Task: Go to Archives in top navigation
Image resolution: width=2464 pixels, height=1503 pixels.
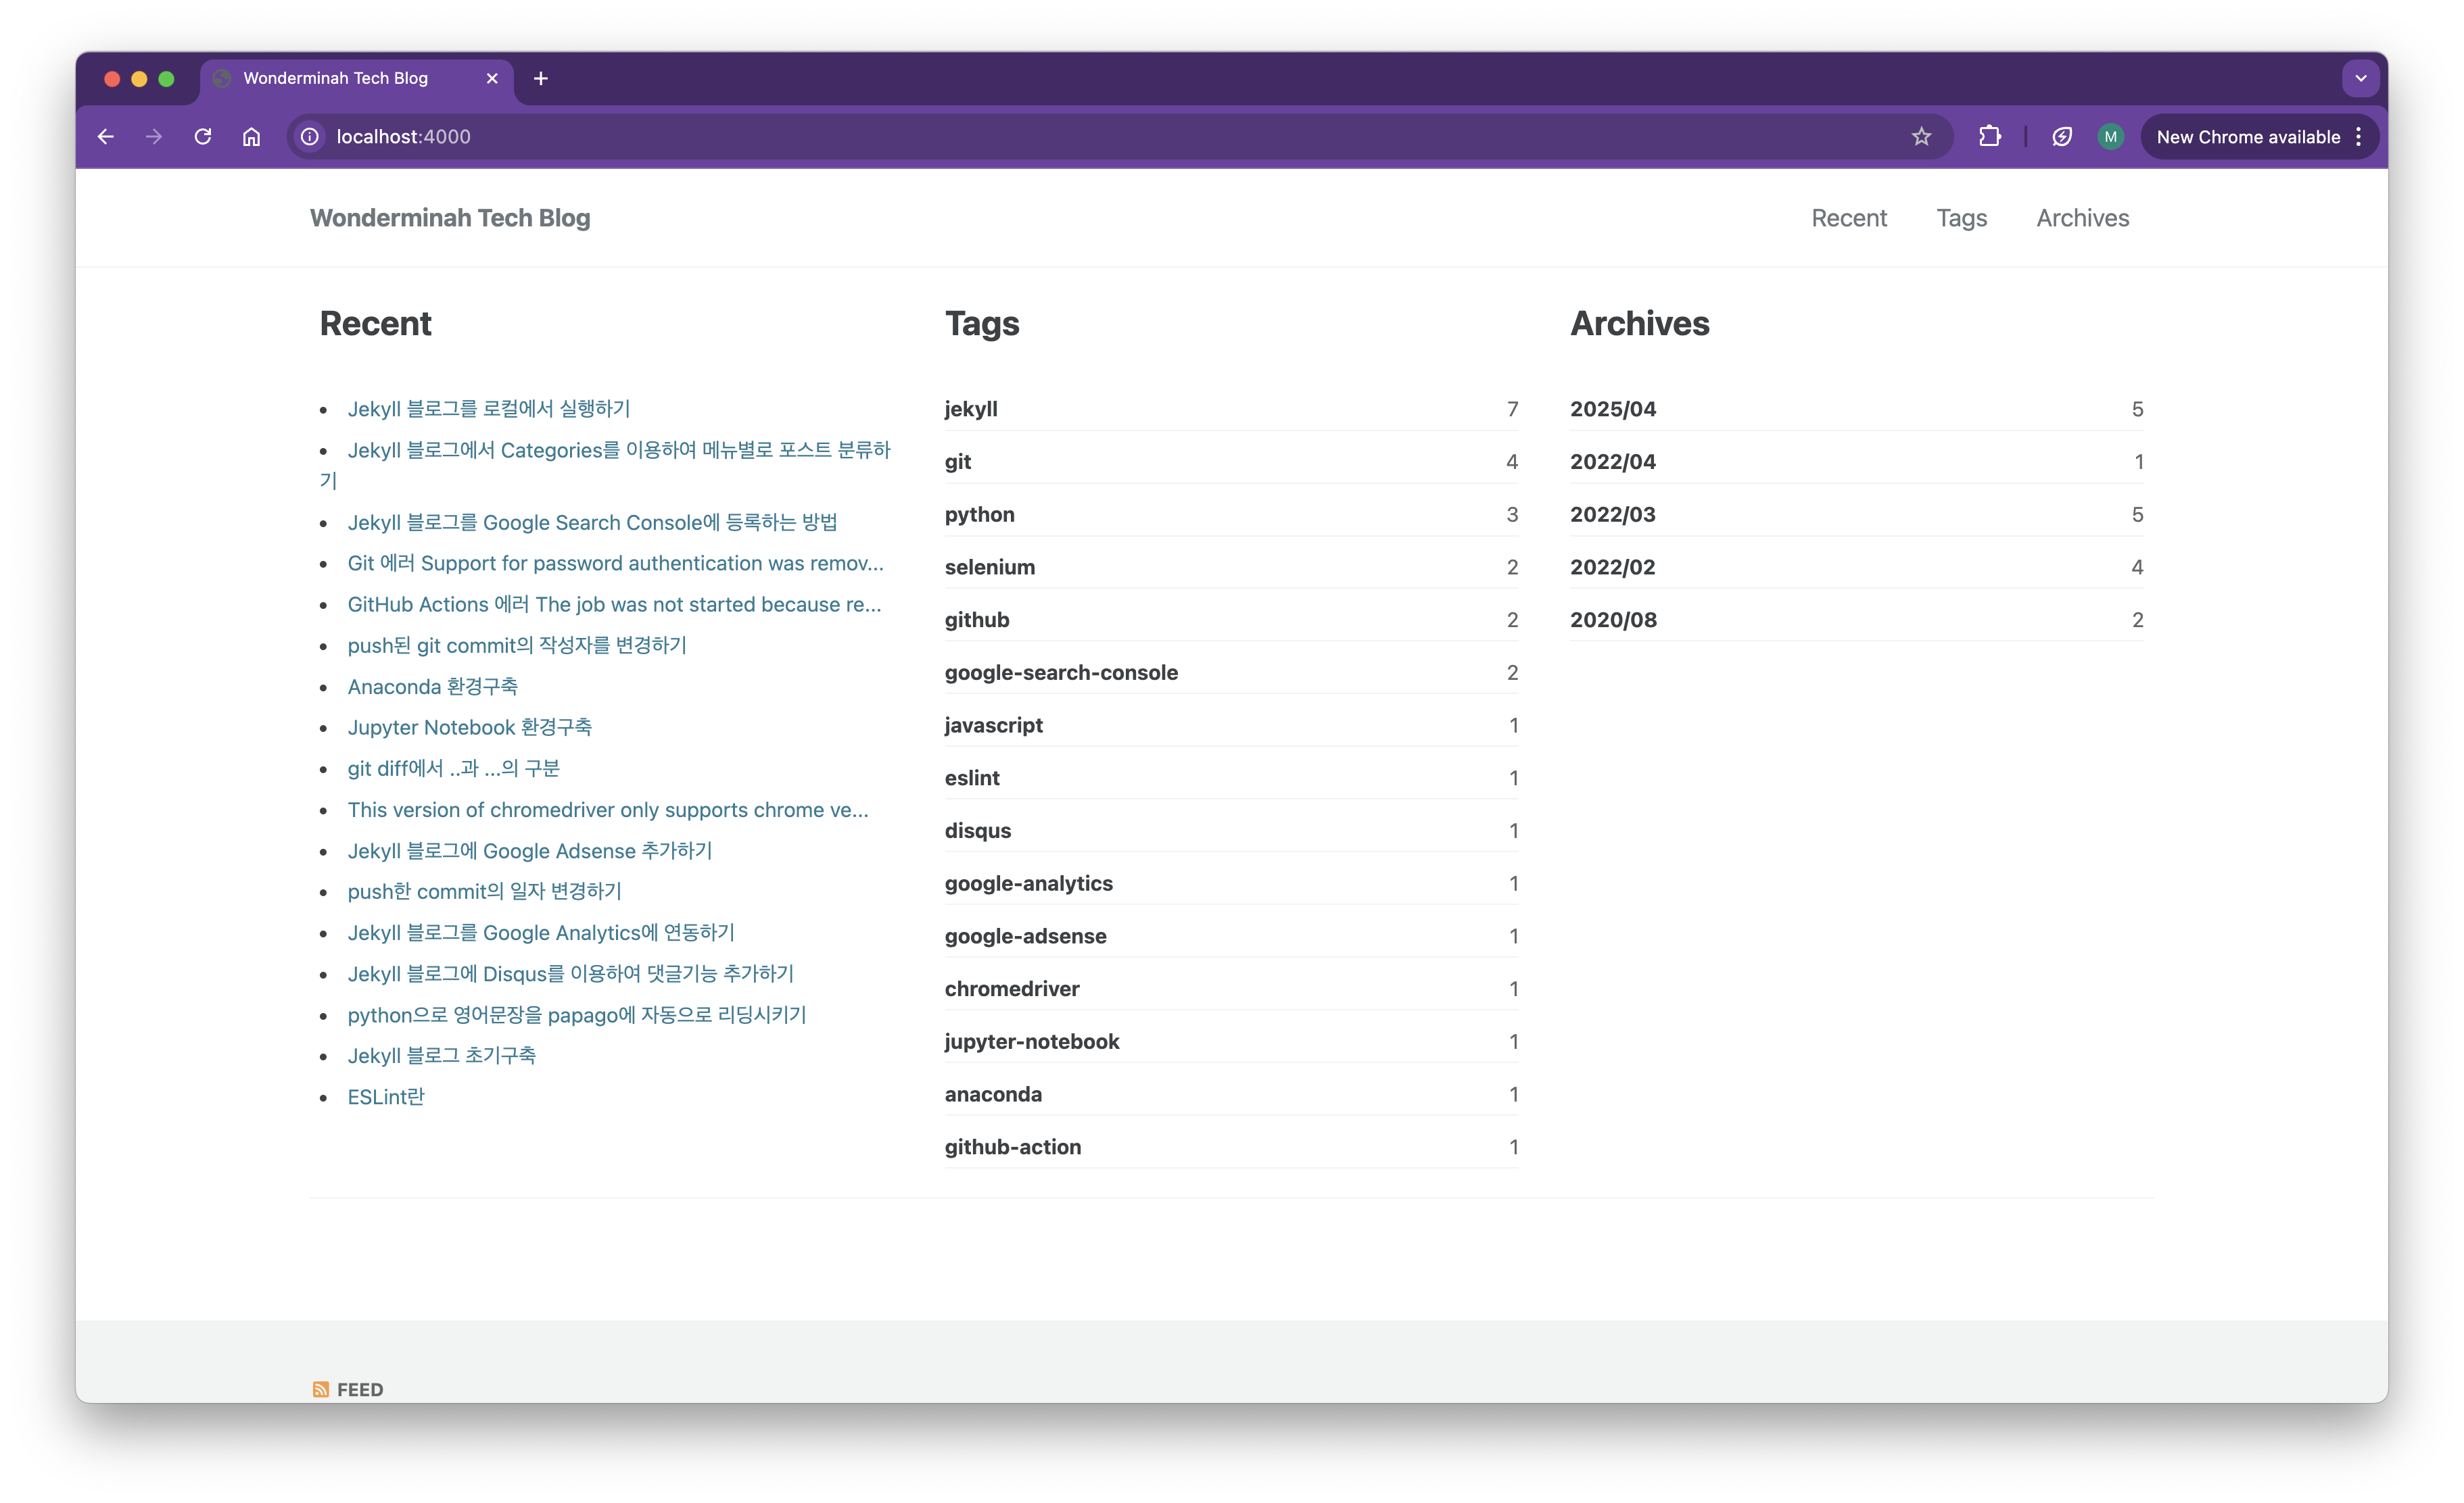Action: click(x=2082, y=218)
